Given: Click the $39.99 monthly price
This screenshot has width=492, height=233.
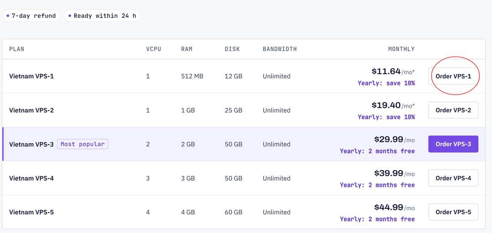Looking at the screenshot, I should [x=388, y=173].
